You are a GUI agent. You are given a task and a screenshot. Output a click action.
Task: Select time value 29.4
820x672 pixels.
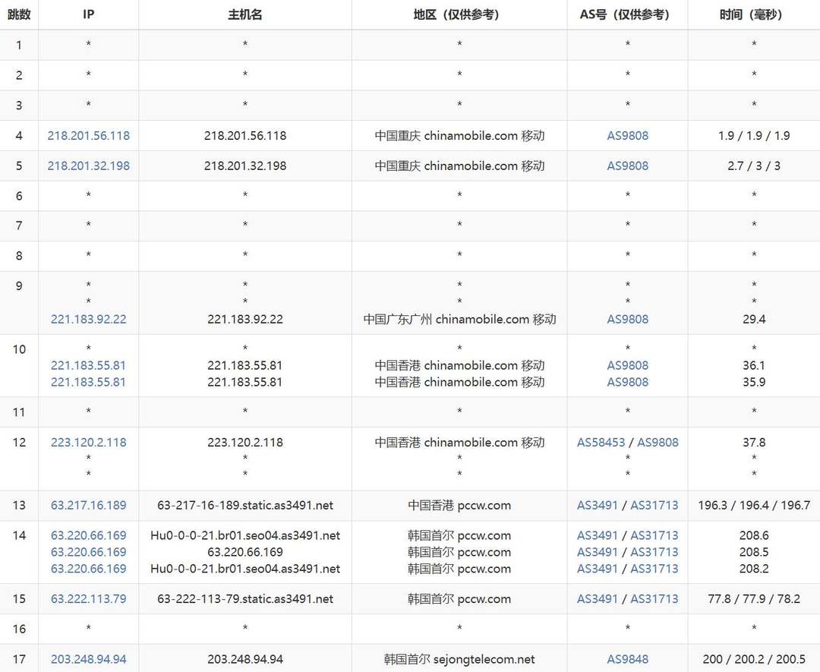coord(754,319)
